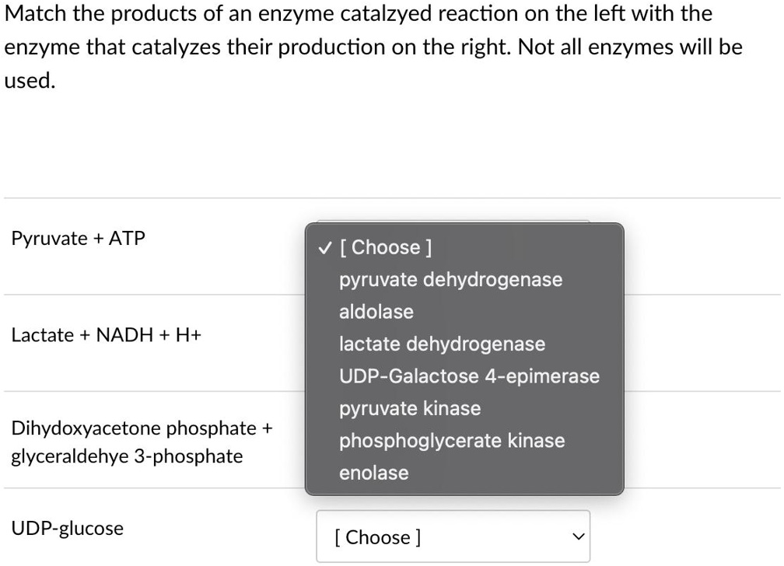Click the question instructions text
This screenshot has height=566, width=784.
(373, 47)
